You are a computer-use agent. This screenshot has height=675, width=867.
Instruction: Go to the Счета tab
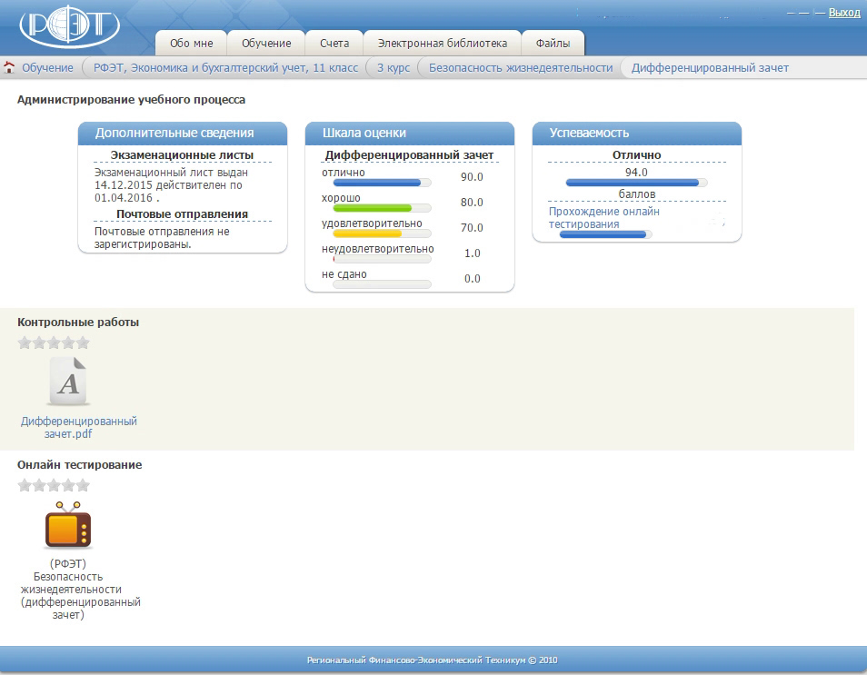pos(334,43)
